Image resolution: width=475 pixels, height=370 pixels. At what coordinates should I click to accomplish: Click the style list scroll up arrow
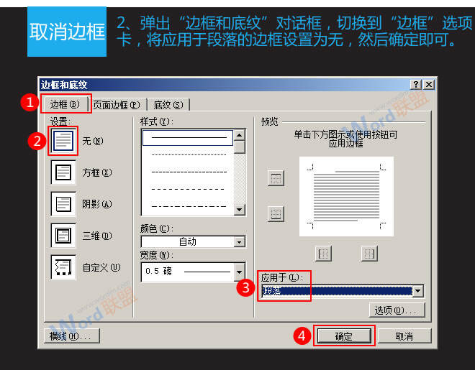[240, 135]
